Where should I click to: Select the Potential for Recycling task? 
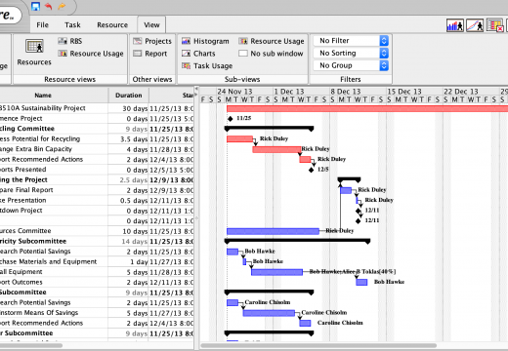[x=40, y=138]
